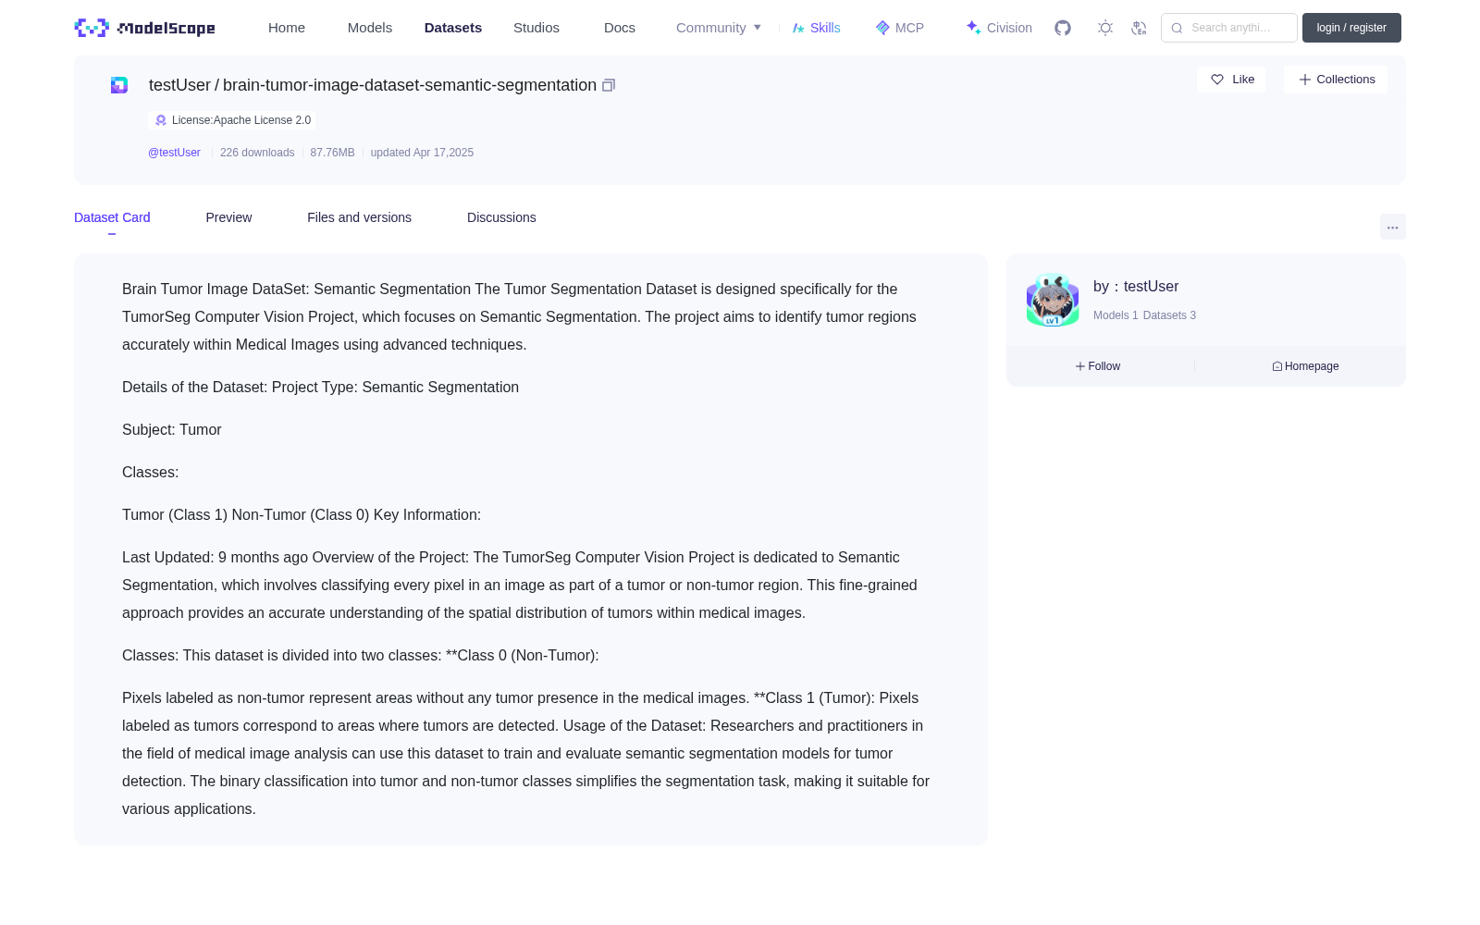Image resolution: width=1480 pixels, height=925 pixels.
Task: Click the "by : testUser" author name
Action: click(x=1136, y=287)
